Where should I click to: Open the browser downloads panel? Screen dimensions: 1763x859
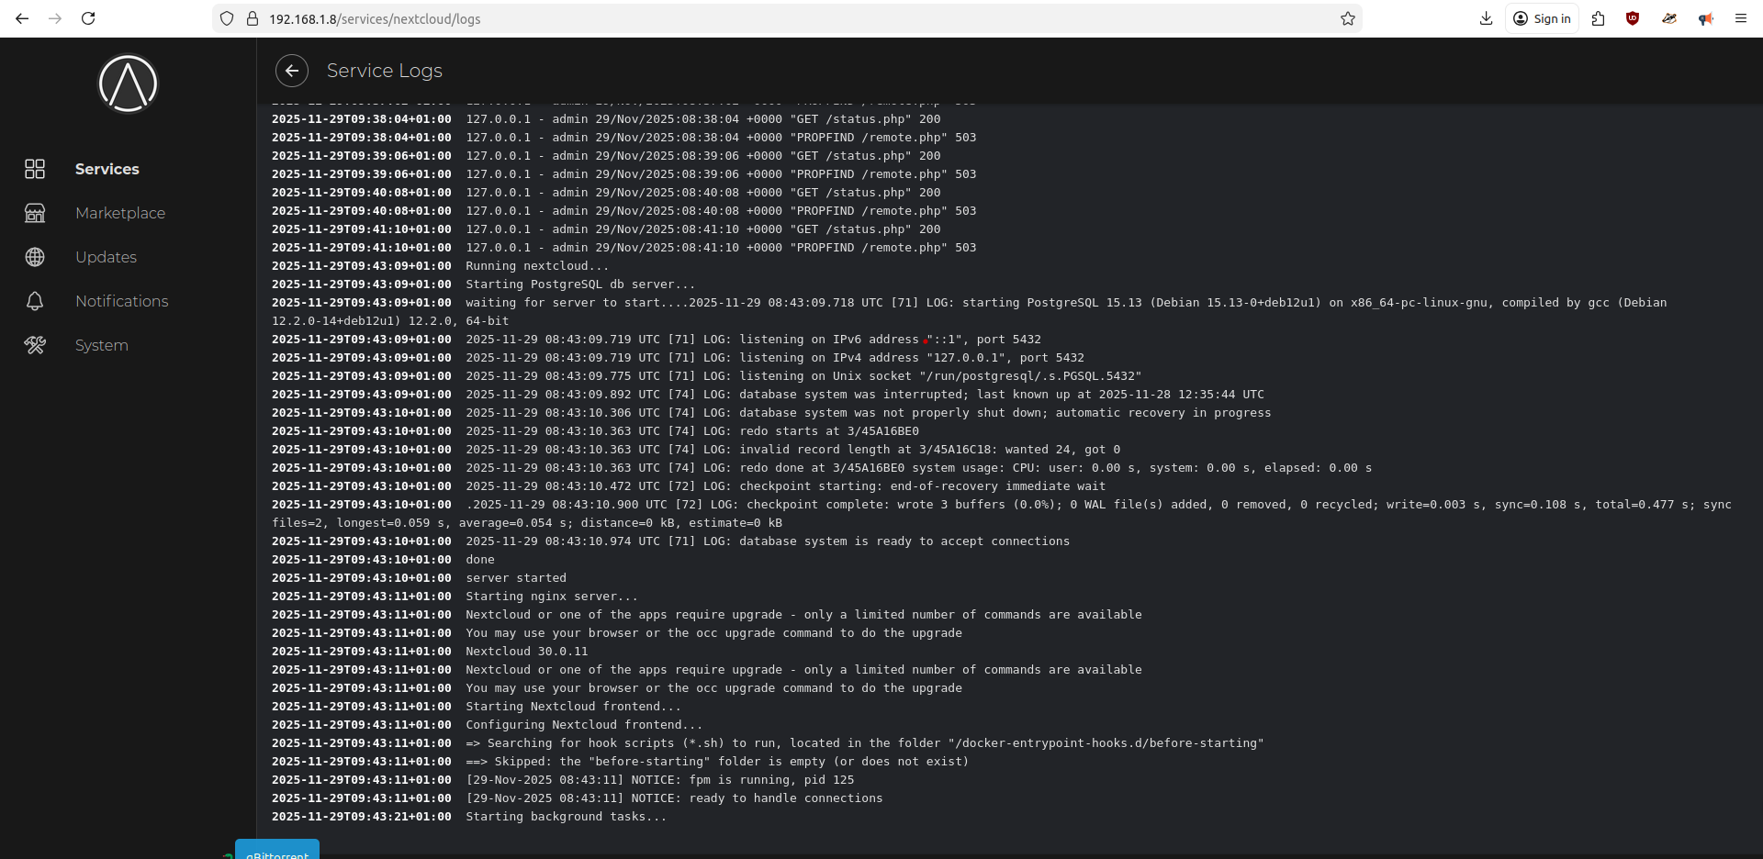[1486, 18]
